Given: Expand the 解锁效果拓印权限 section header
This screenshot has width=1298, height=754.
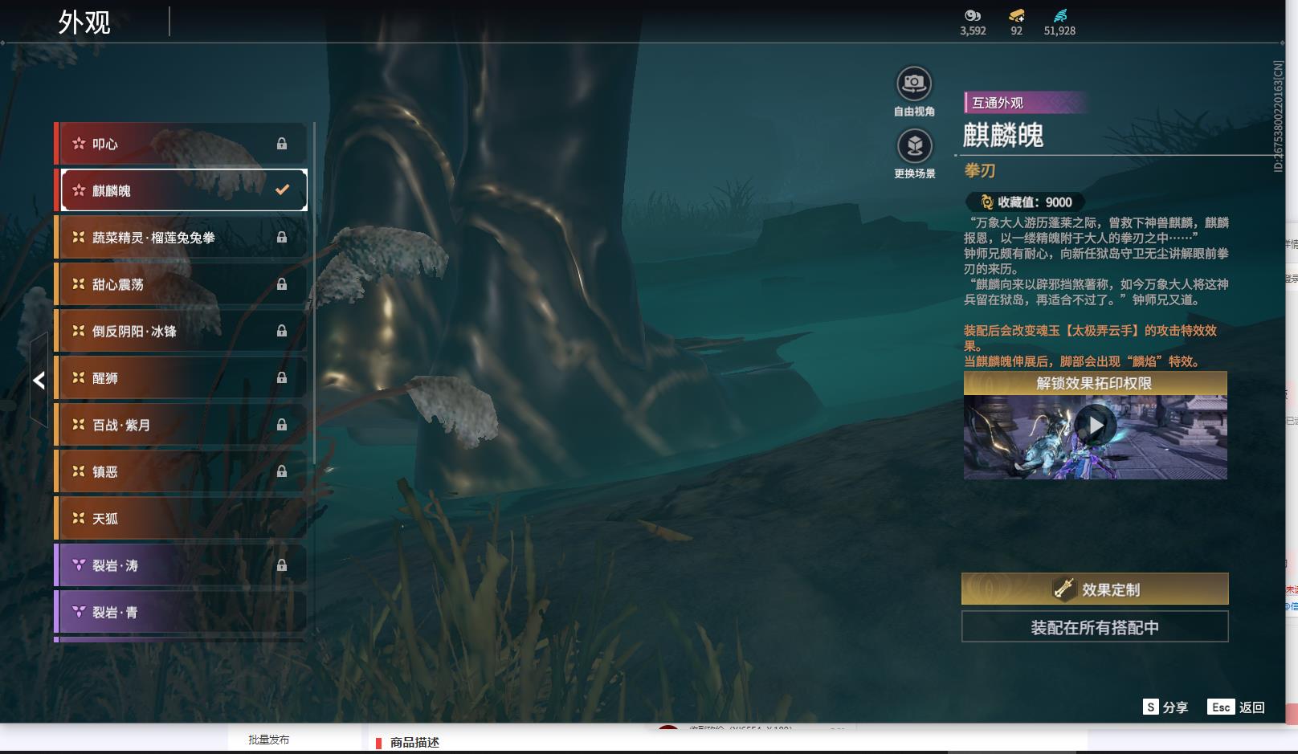Looking at the screenshot, I should (1094, 383).
